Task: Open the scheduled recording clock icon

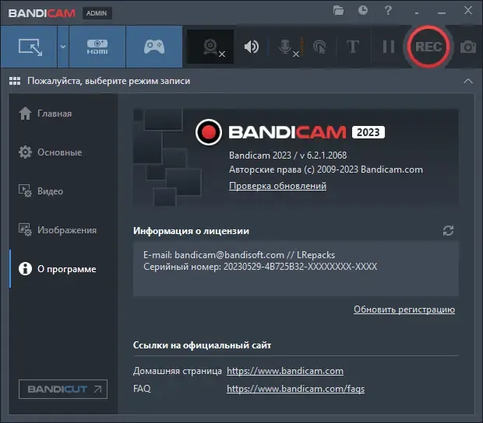Action: pyautogui.click(x=363, y=10)
